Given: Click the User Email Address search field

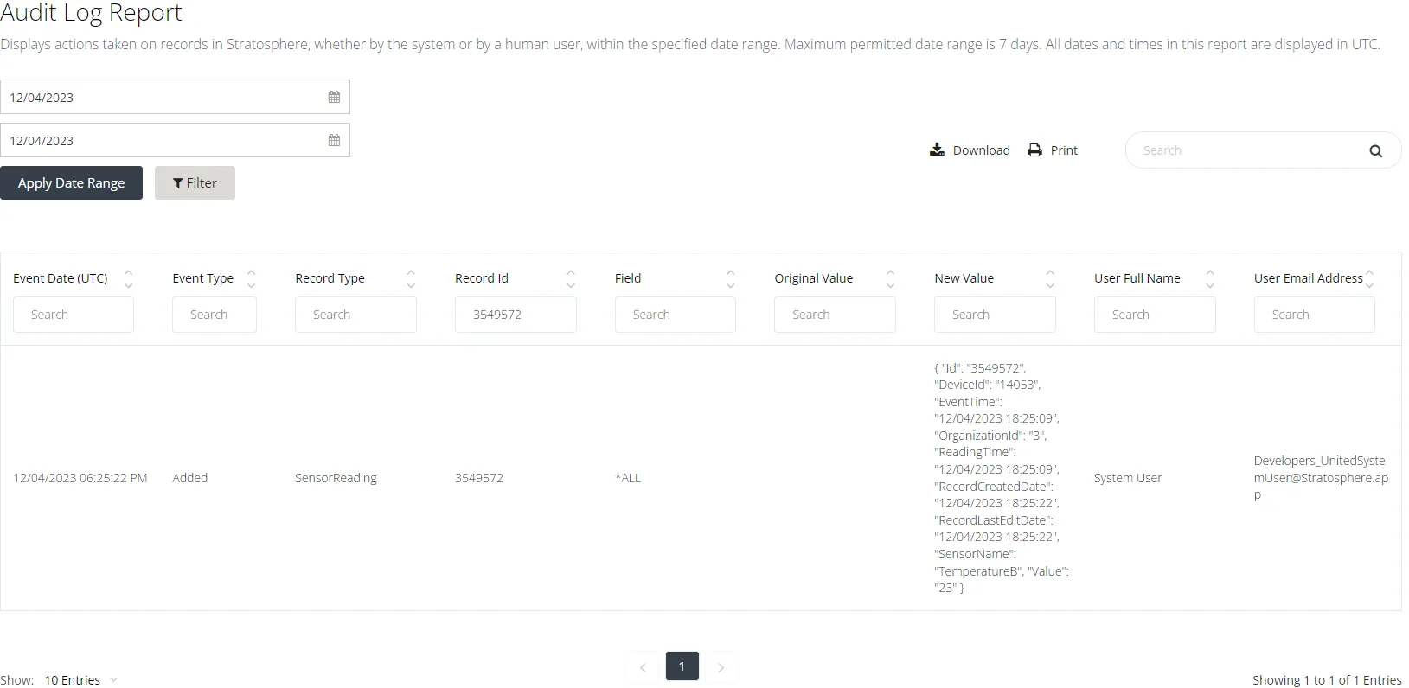Looking at the screenshot, I should [1315, 315].
